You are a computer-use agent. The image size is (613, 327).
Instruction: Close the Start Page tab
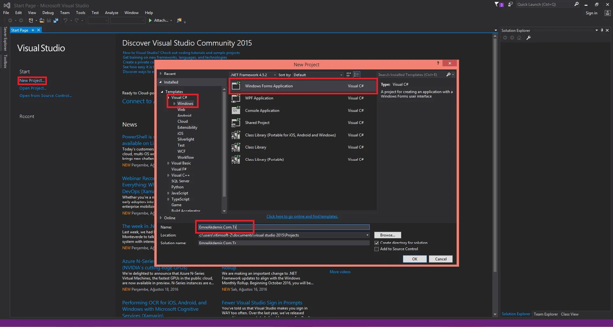39,30
